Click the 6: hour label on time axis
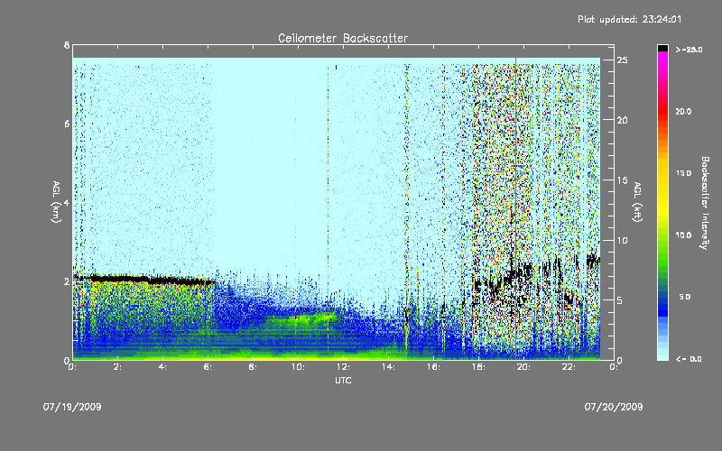722x451 pixels. tap(208, 367)
